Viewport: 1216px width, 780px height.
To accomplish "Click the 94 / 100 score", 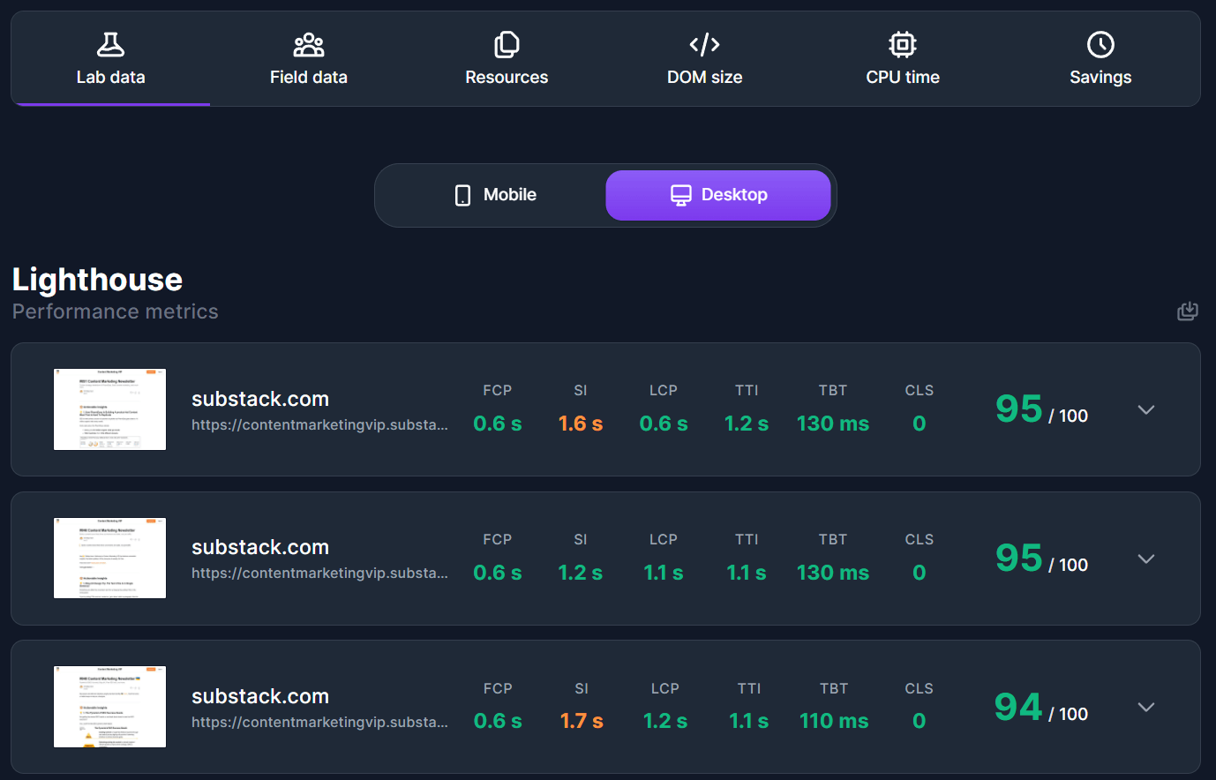I will click(x=1041, y=708).
